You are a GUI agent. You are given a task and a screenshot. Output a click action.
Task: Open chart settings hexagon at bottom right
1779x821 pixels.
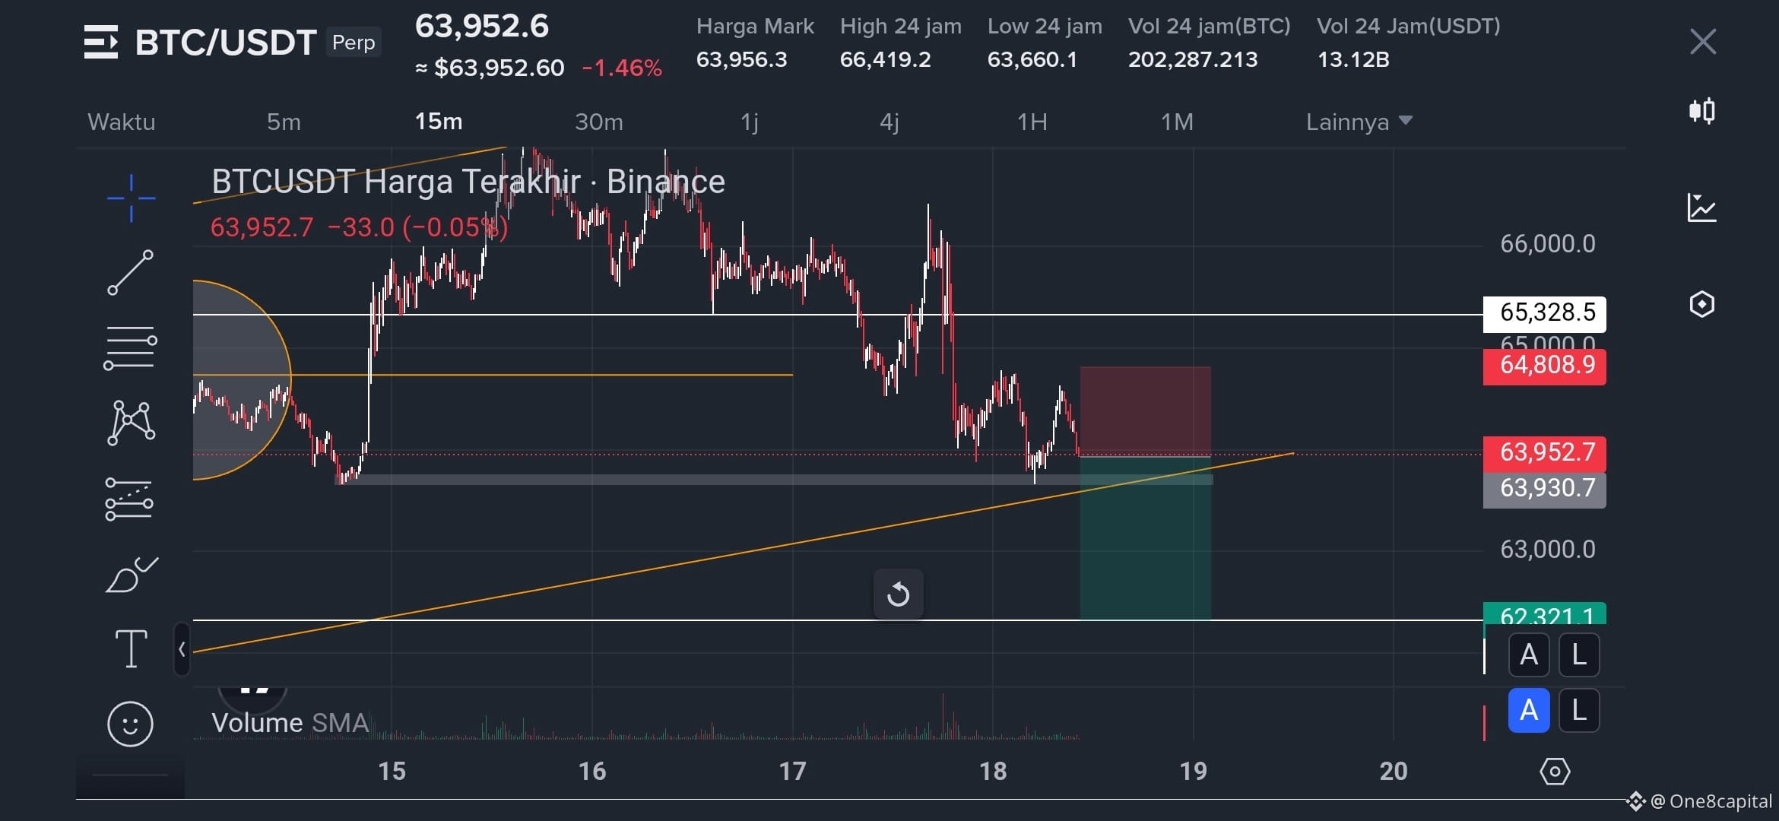click(x=1555, y=772)
